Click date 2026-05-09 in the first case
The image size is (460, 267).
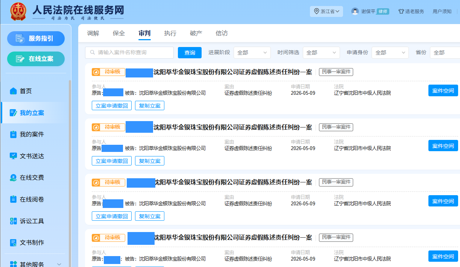coord(303,93)
